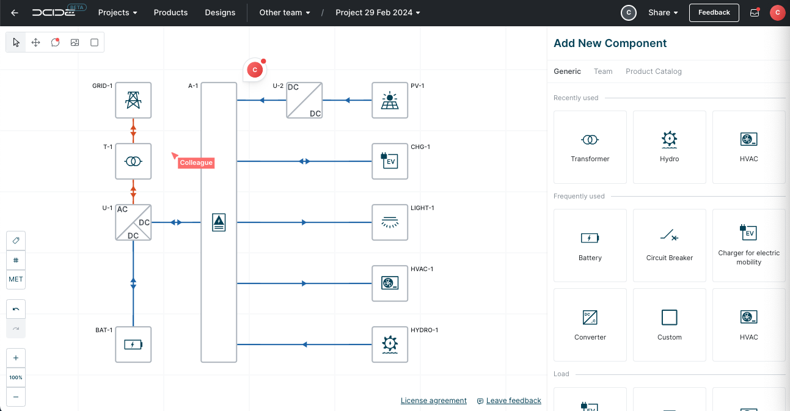
Task: Select the HVAC-1 component on canvas
Action: coord(390,283)
